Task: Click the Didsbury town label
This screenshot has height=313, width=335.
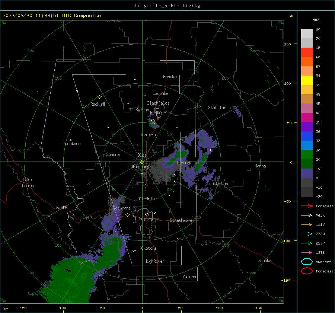Action: [140, 167]
